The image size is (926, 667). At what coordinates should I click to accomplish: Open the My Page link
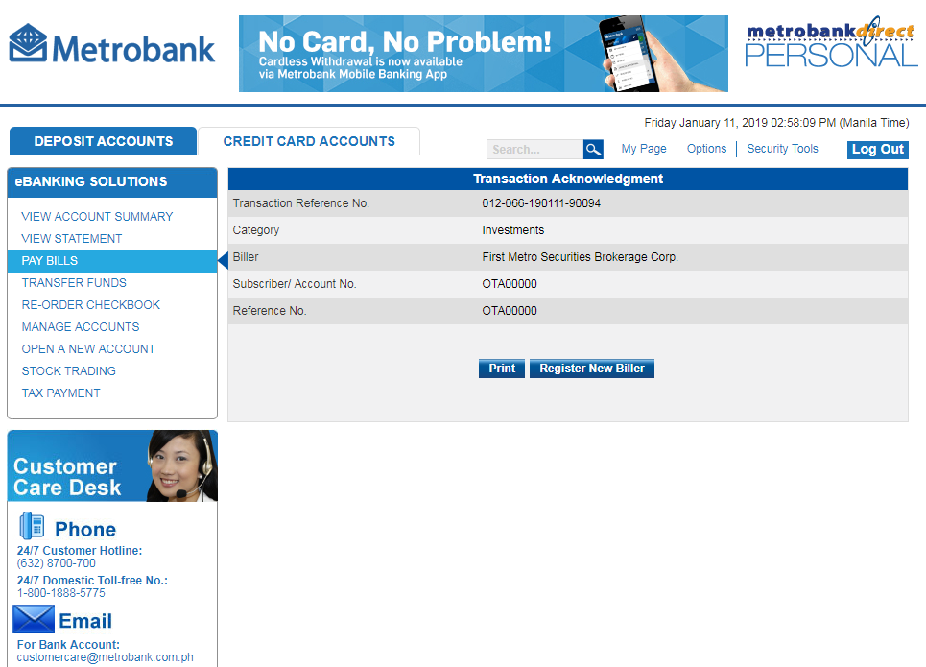coord(644,149)
